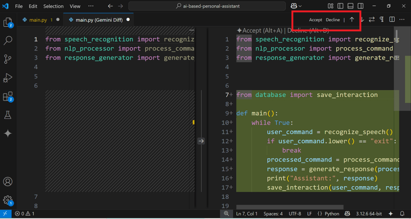This screenshot has height=219, width=411.
Task: Click the Copilot status bar icon
Action: [347, 214]
